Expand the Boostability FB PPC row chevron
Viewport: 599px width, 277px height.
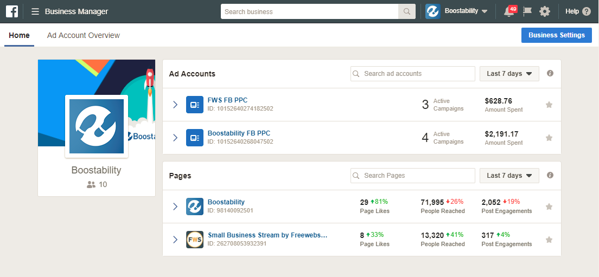pyautogui.click(x=175, y=138)
